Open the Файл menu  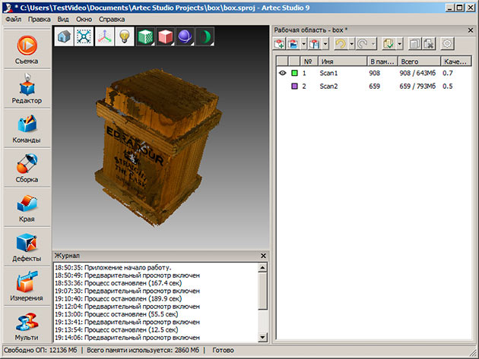13,17
